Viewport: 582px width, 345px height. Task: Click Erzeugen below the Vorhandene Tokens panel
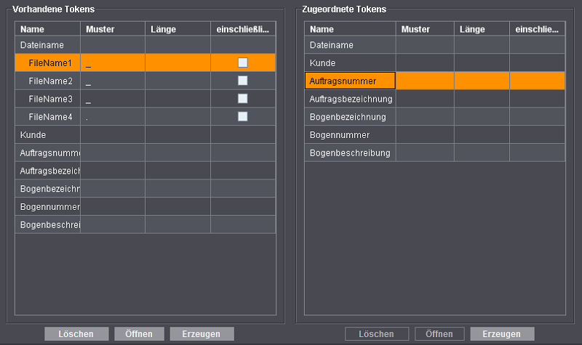[202, 334]
